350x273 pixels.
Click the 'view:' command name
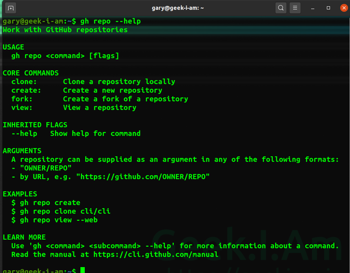coord(22,108)
